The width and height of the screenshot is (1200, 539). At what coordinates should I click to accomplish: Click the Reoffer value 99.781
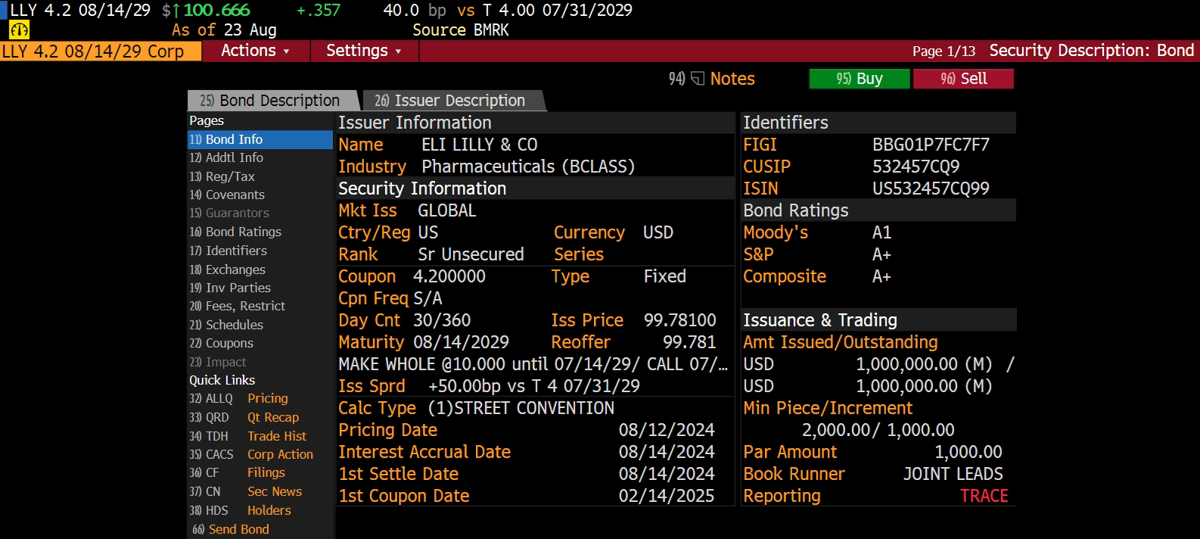pos(689,342)
